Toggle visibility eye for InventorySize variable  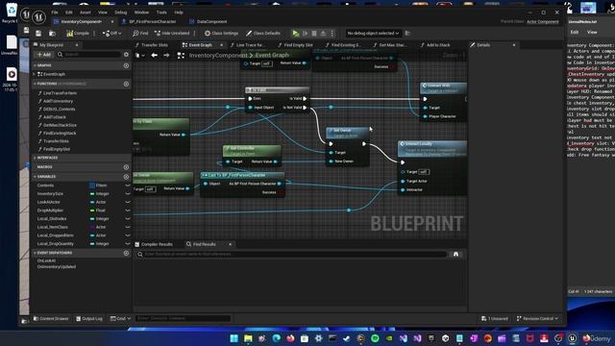(127, 194)
